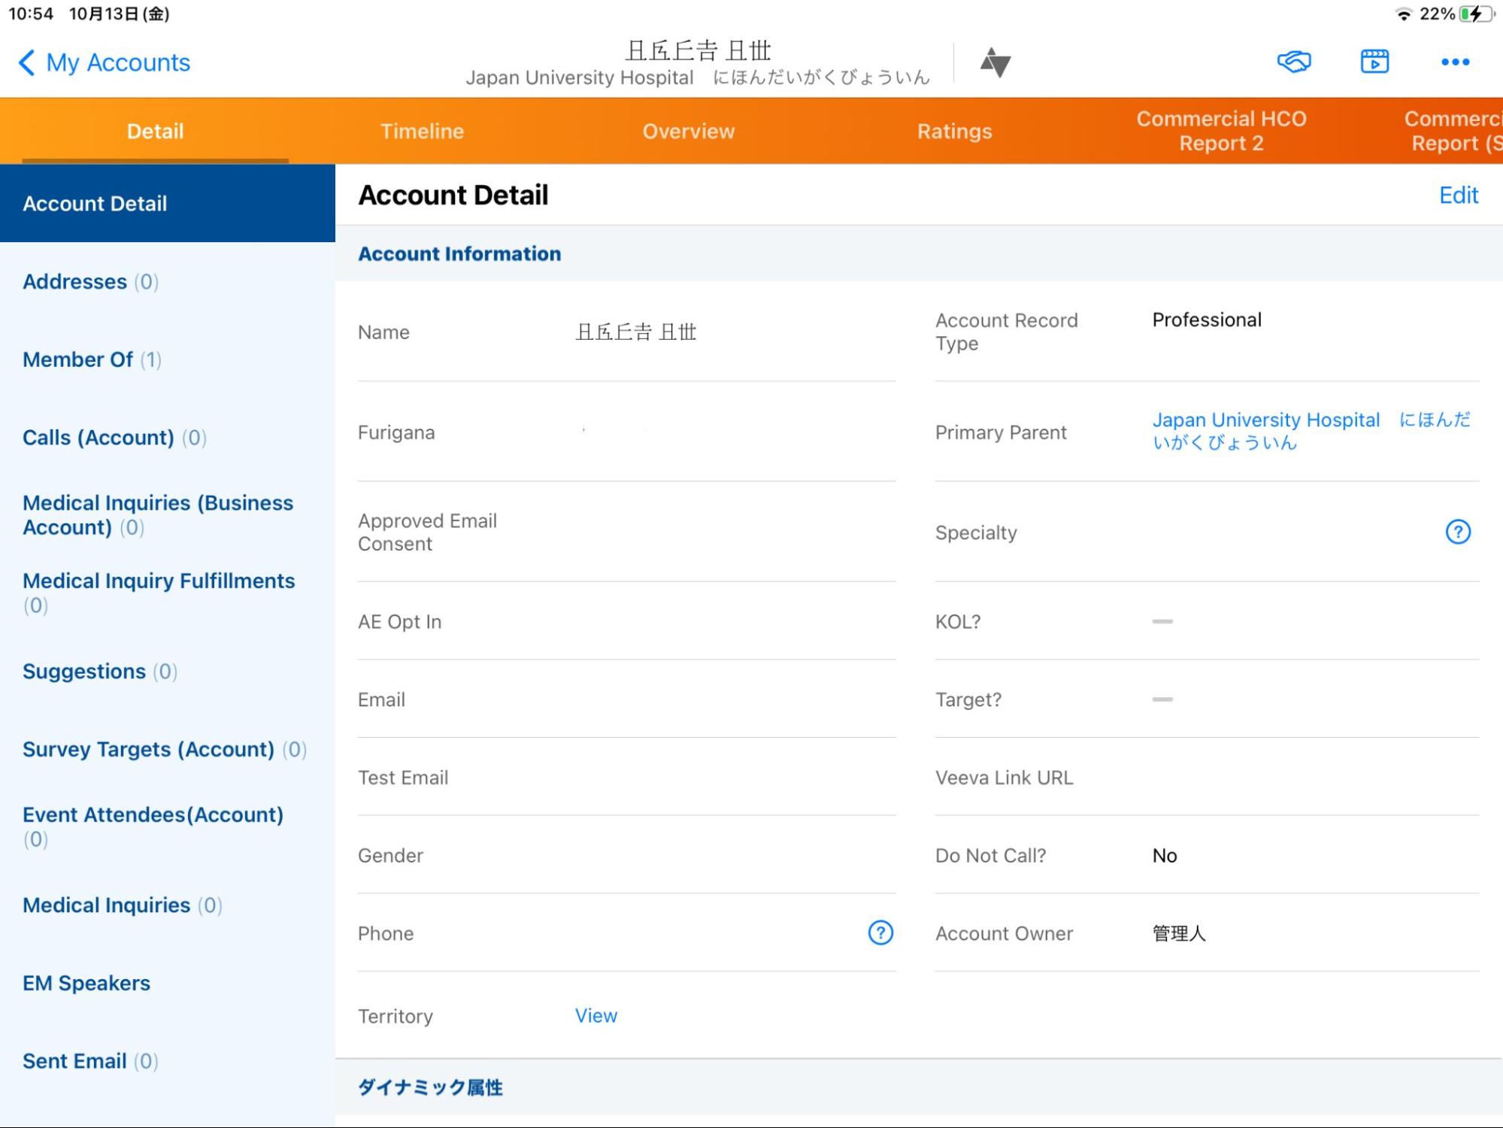Open the Ratings tab
Screen dimensions: 1503x1128
954,131
